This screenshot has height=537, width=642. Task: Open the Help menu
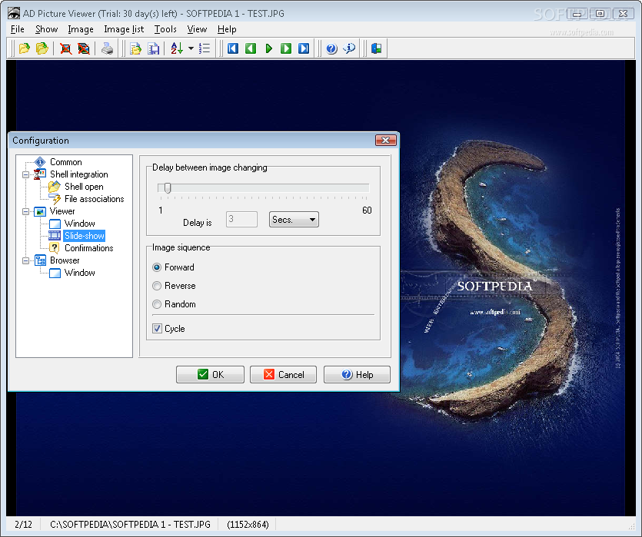pos(227,29)
